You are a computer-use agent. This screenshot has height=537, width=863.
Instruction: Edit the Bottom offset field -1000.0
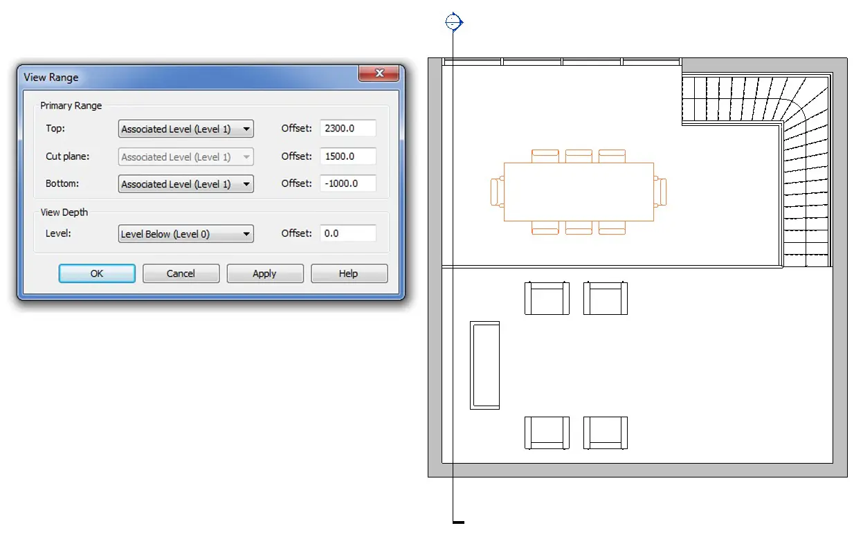348,183
